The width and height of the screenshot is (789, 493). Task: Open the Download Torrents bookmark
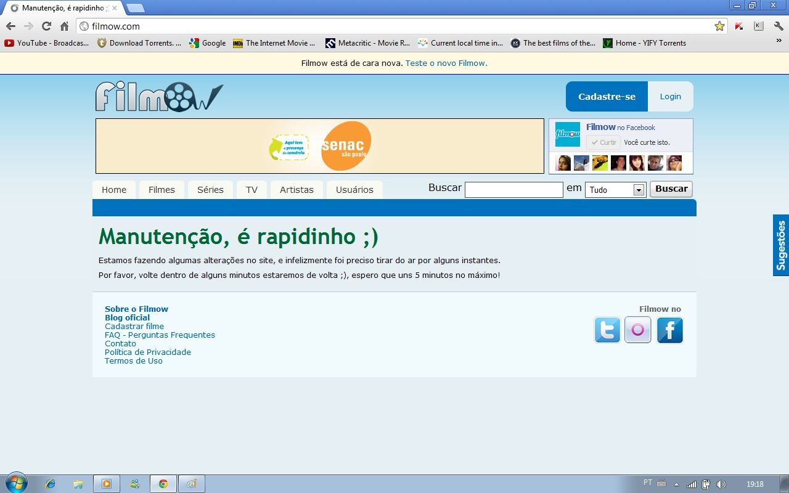(x=139, y=43)
